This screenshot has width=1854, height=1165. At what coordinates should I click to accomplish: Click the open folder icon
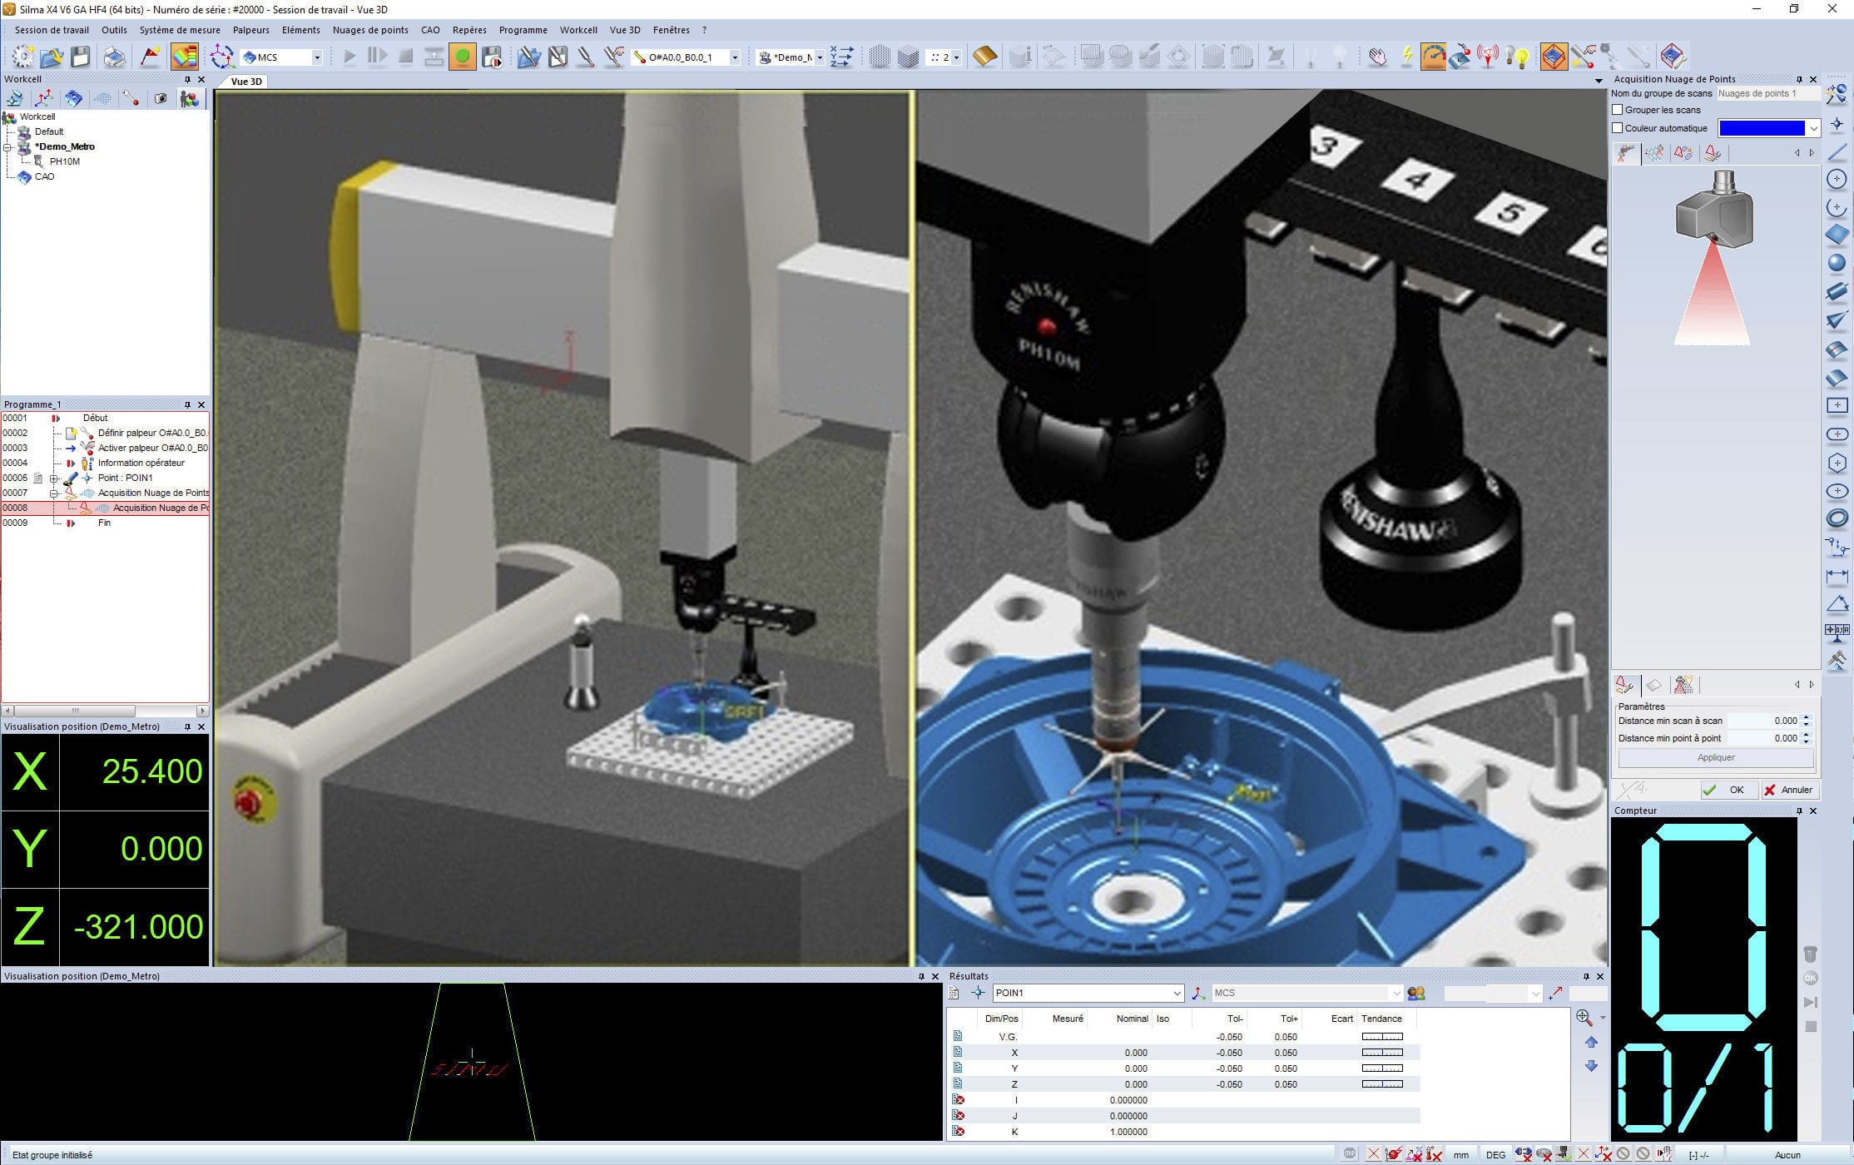[x=51, y=57]
